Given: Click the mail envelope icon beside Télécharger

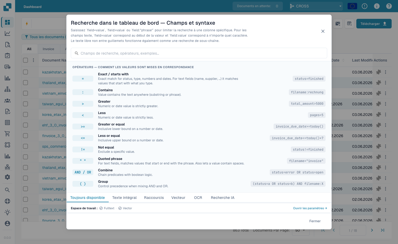Looking at the screenshot, I should [338, 24].
